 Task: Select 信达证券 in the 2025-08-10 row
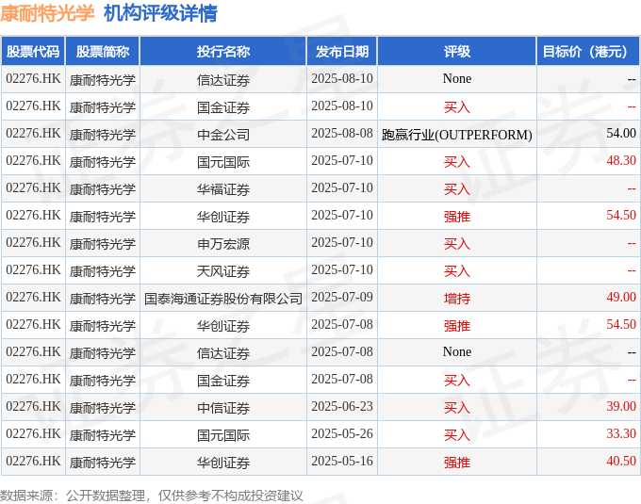pyautogui.click(x=223, y=80)
